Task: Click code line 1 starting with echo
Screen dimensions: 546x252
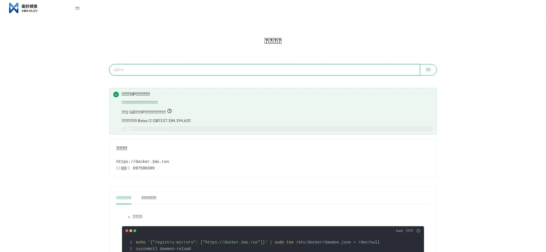Action: [258, 242]
